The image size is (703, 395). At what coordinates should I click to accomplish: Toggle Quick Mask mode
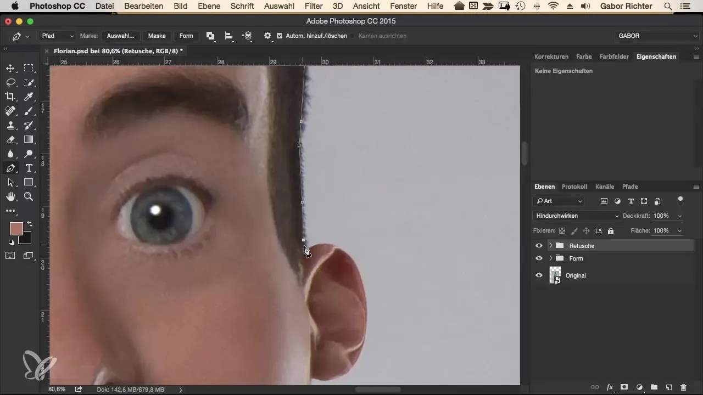pos(10,255)
